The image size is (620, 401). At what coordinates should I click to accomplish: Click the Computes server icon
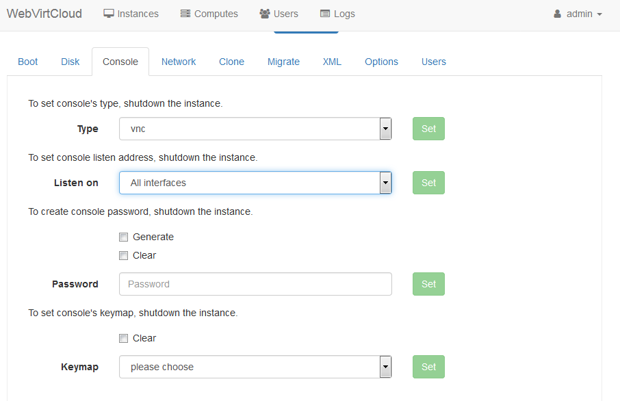[x=185, y=14]
